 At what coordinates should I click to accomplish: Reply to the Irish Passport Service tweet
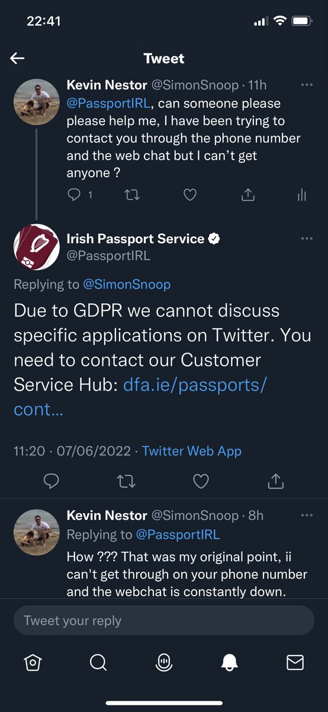(x=52, y=481)
